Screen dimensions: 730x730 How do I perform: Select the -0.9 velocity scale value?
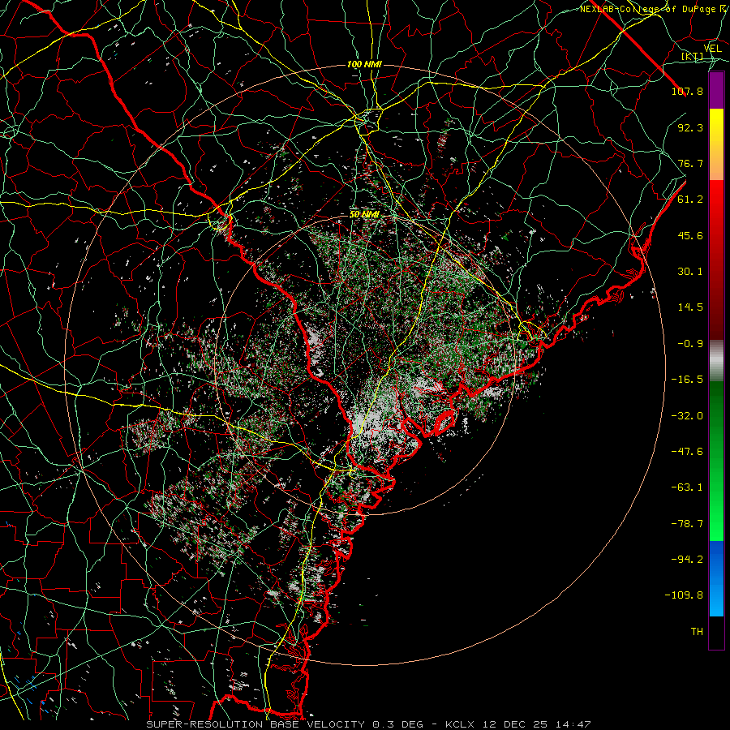(x=690, y=344)
